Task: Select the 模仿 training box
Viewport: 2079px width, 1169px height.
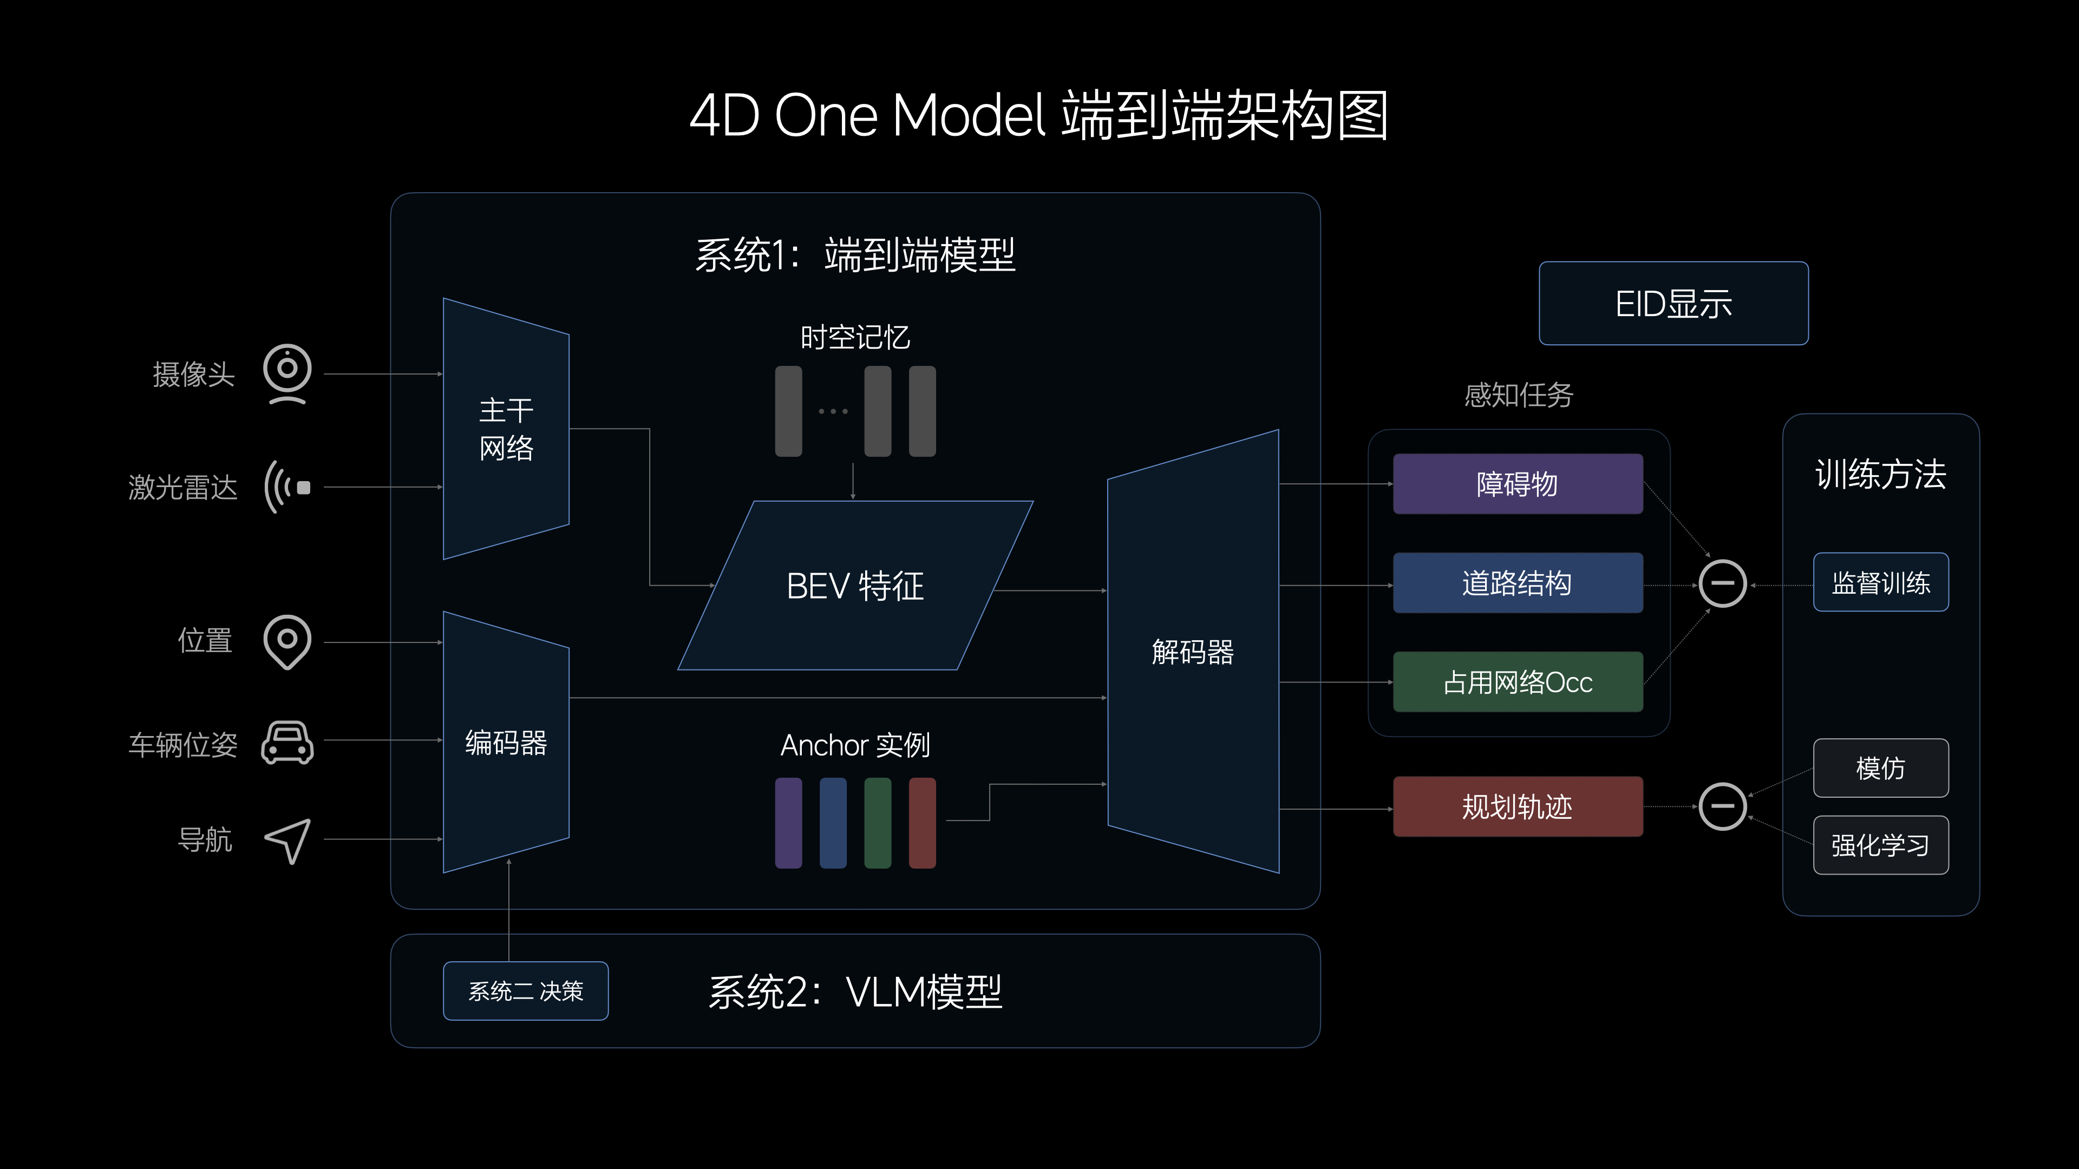Action: (1880, 768)
